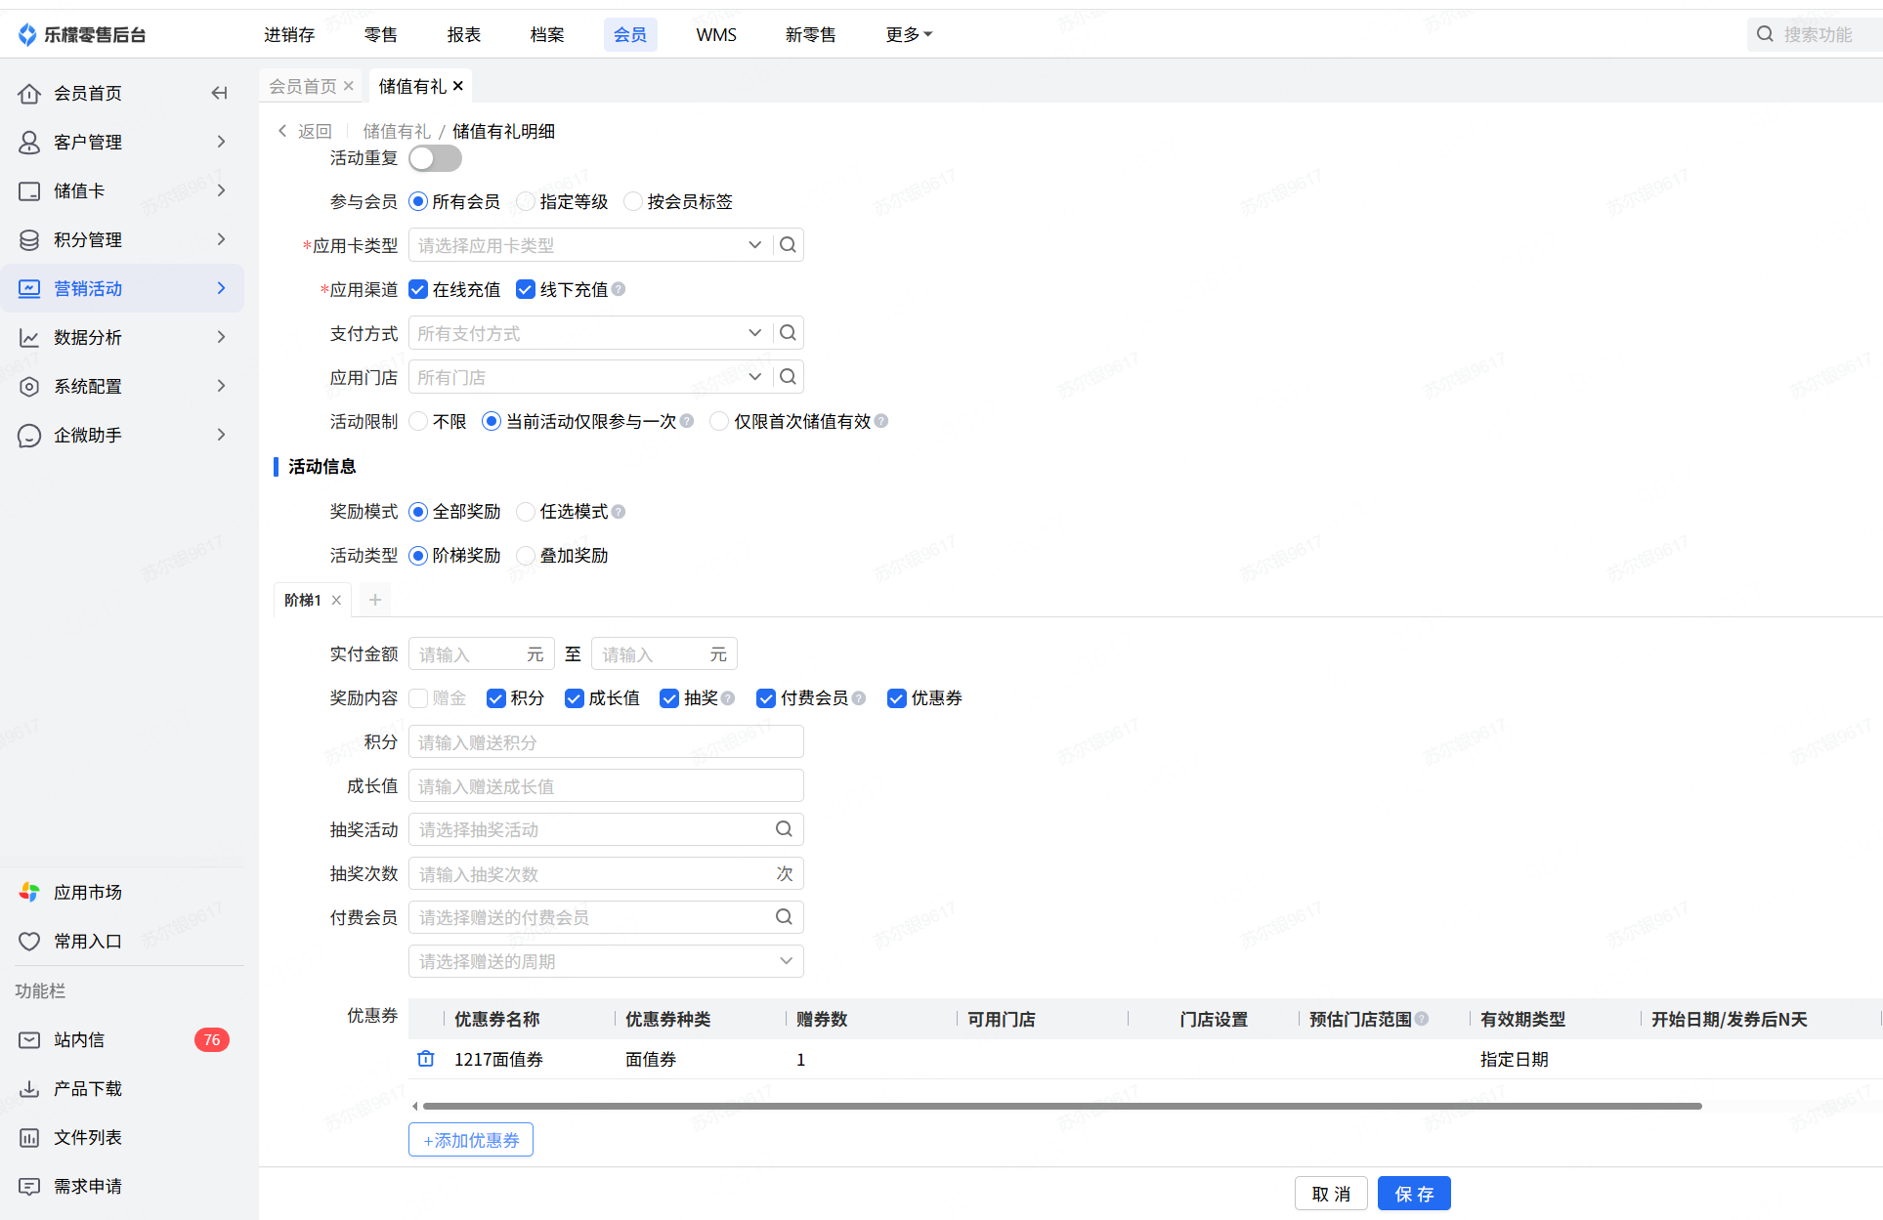Uncheck the 在线充值 checkbox
The height and width of the screenshot is (1220, 1883).
(x=418, y=289)
